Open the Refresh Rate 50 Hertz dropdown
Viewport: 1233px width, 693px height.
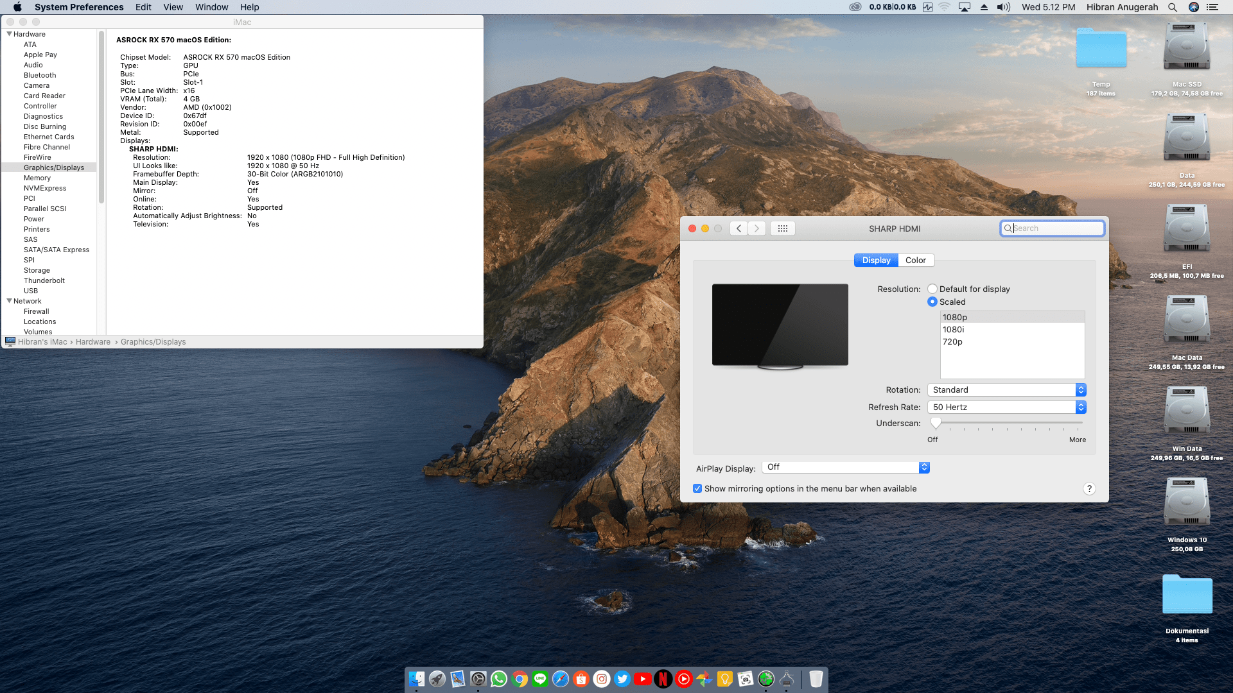(x=1006, y=407)
